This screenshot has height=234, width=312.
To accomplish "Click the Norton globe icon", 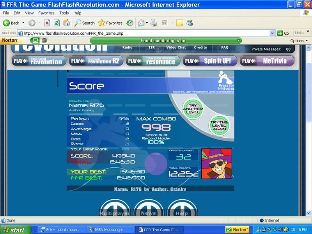I will [x=44, y=41].
